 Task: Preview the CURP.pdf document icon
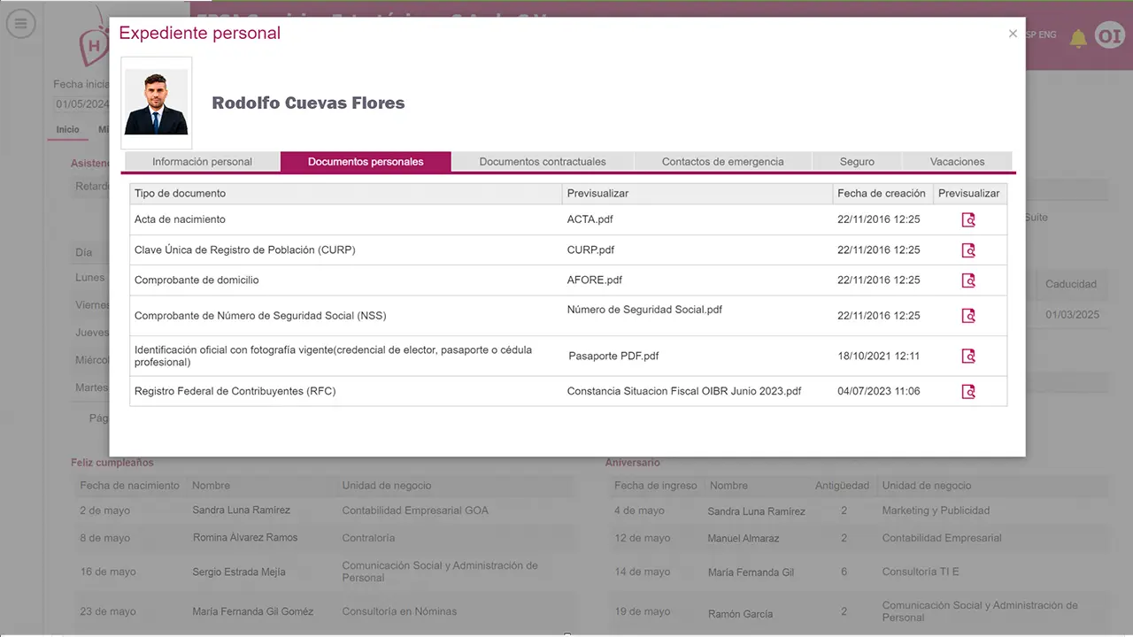pyautogui.click(x=968, y=250)
